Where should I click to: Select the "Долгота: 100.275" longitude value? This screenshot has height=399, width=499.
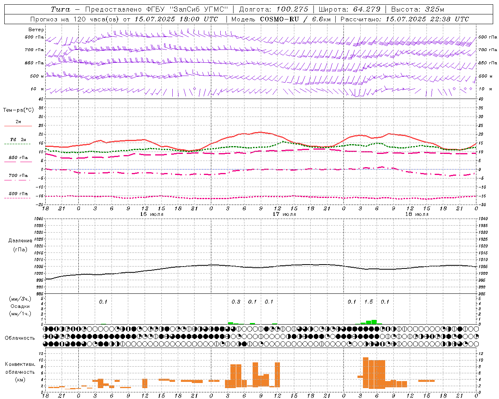click(273, 9)
